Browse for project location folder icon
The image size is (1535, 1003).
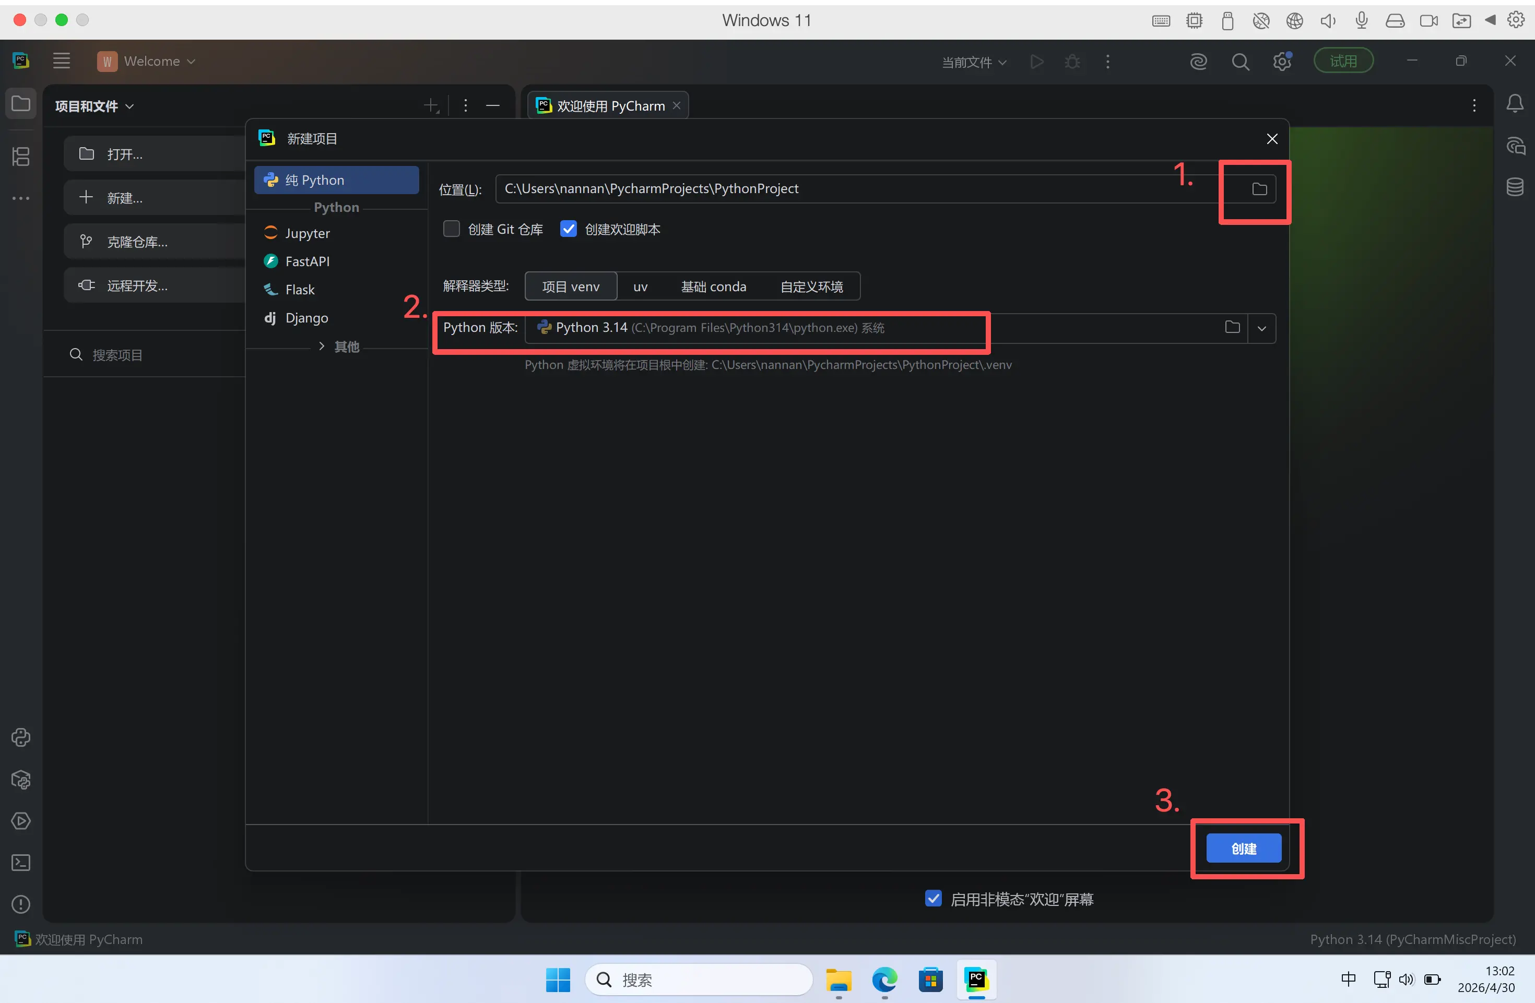1259,189
